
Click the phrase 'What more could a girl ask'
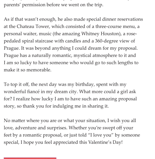pyautogui.click(x=107, y=92)
